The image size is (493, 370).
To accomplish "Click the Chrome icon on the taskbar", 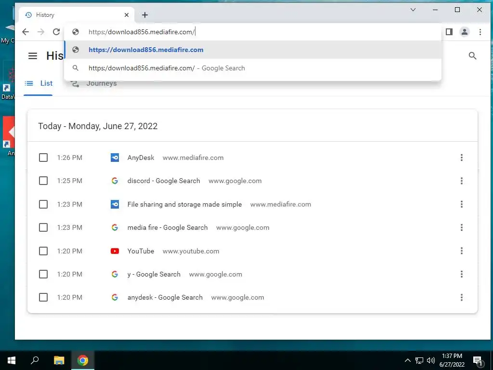I will (83, 360).
